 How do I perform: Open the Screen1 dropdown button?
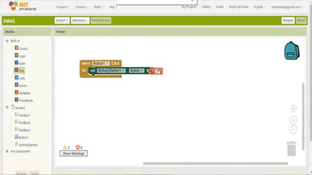(62, 20)
